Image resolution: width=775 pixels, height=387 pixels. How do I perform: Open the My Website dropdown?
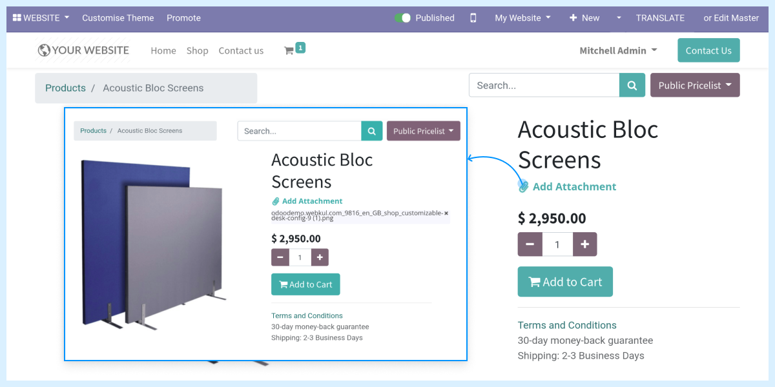522,17
